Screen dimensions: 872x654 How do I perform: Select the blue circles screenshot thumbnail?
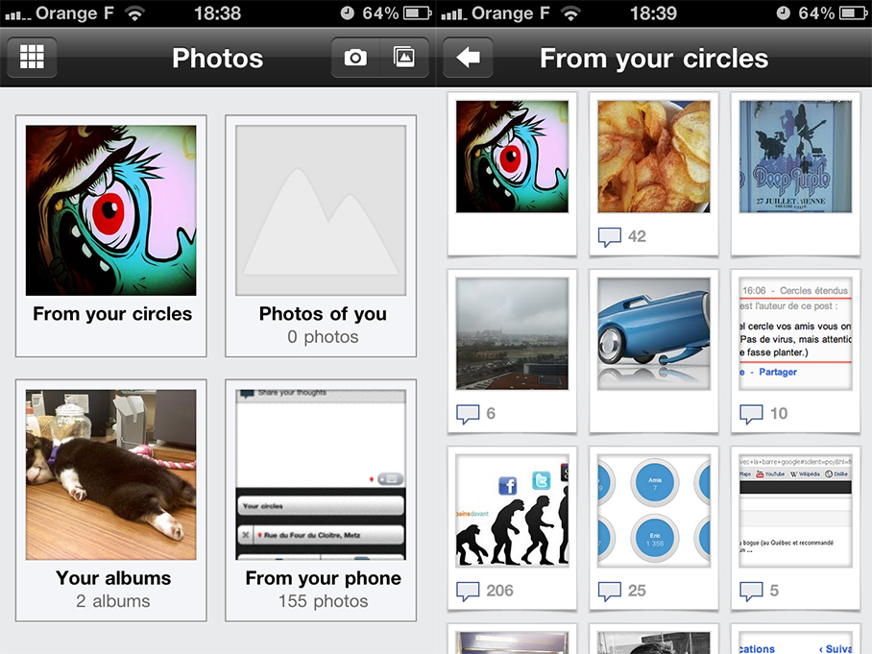[653, 511]
